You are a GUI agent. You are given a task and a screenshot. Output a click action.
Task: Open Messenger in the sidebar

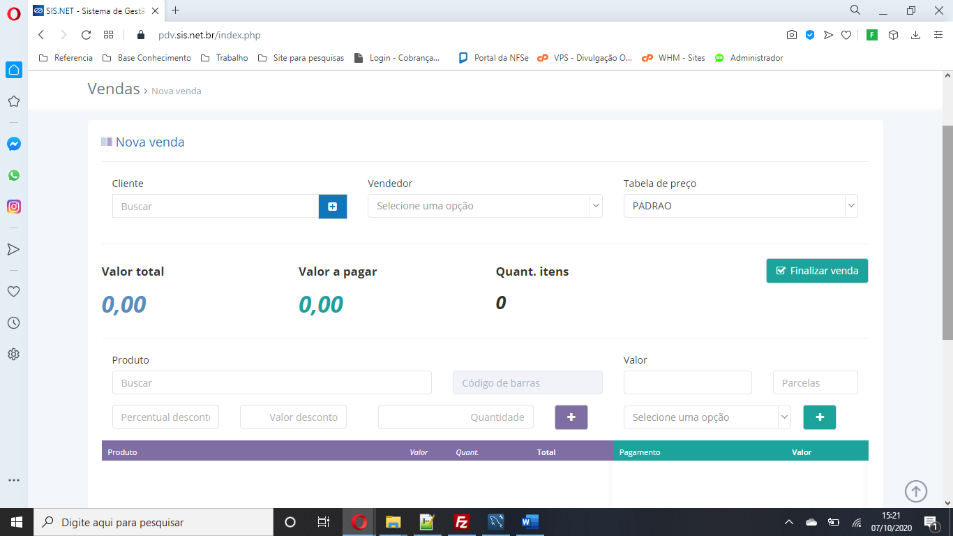click(13, 144)
